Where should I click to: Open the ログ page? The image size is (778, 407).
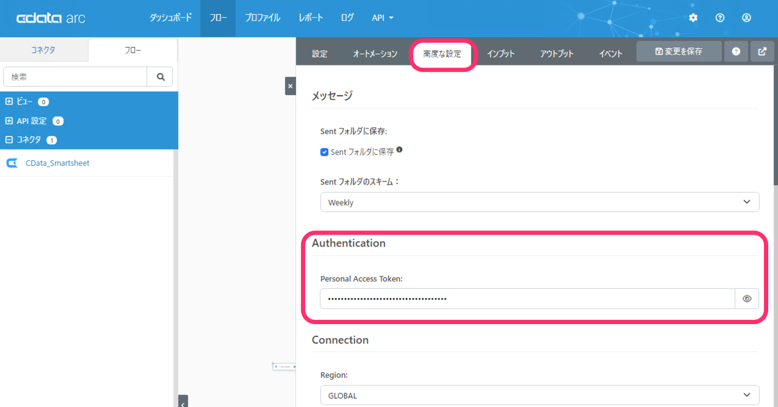[347, 18]
